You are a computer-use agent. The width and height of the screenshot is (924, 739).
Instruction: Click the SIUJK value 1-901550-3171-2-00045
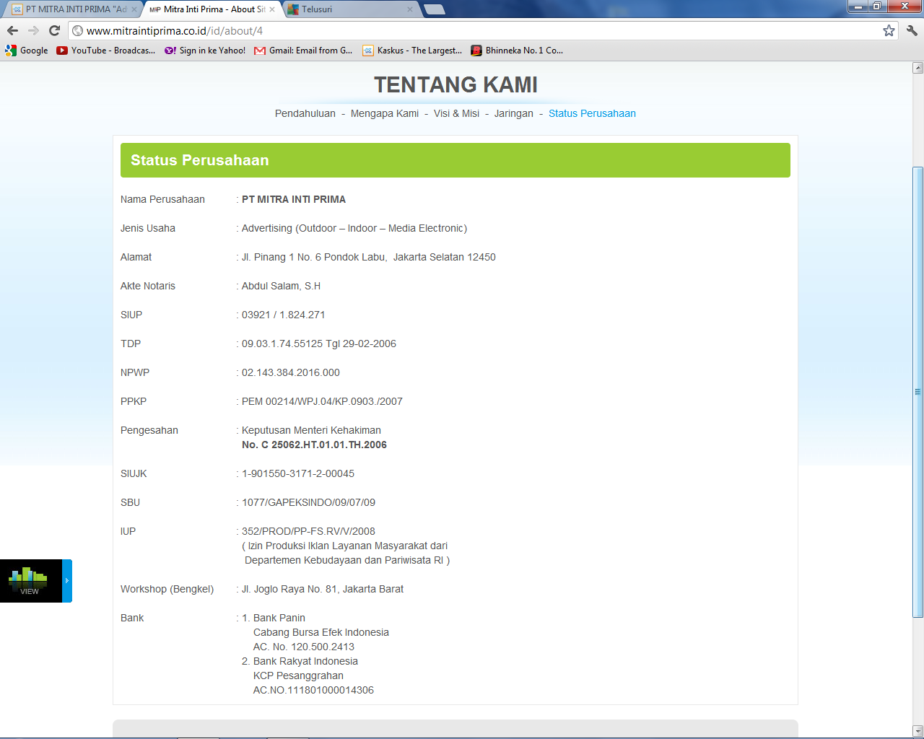[x=298, y=473]
